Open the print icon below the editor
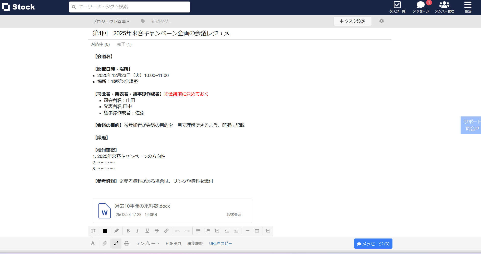This screenshot has width=481, height=254. (127, 243)
